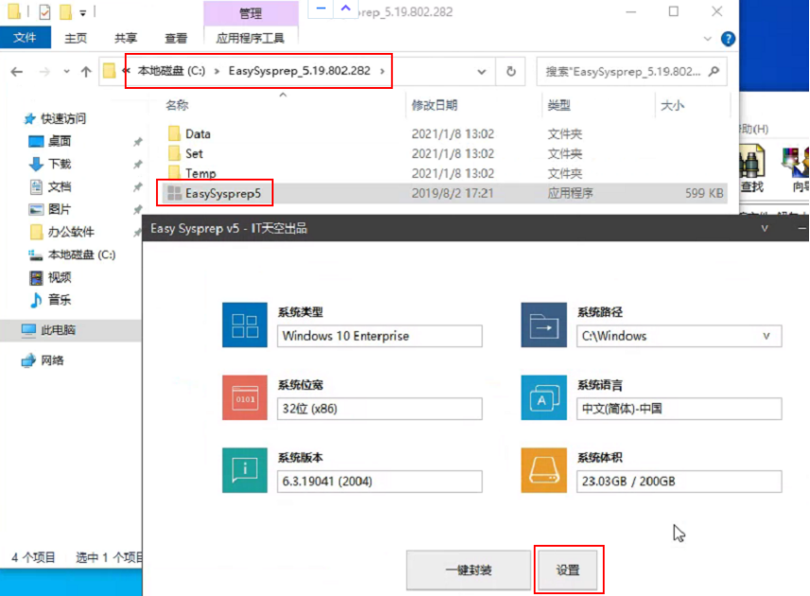810x596 pixels.
Task: Switch to the 共享 ribbon tab
Action: (x=126, y=38)
